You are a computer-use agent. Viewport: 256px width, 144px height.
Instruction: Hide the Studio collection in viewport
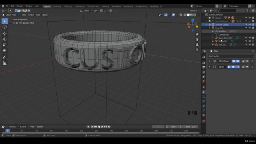click(250, 18)
